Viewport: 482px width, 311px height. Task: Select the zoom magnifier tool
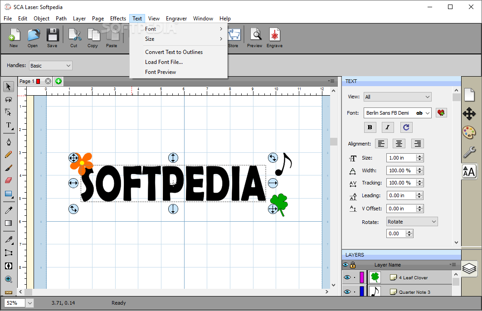[x=9, y=279]
